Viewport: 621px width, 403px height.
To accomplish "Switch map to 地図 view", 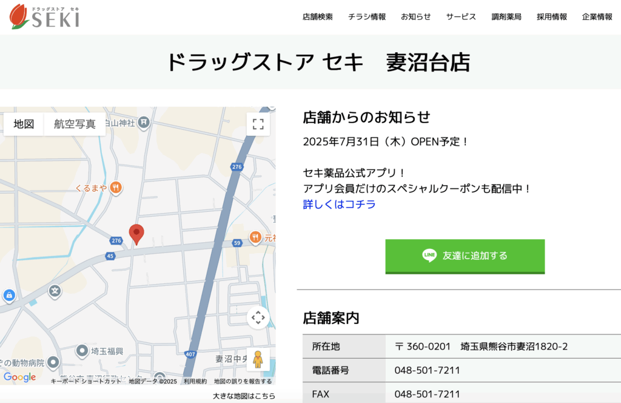I will point(24,124).
